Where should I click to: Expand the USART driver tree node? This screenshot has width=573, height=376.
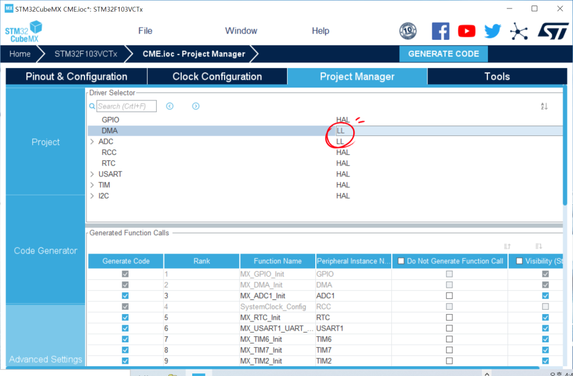(92, 174)
